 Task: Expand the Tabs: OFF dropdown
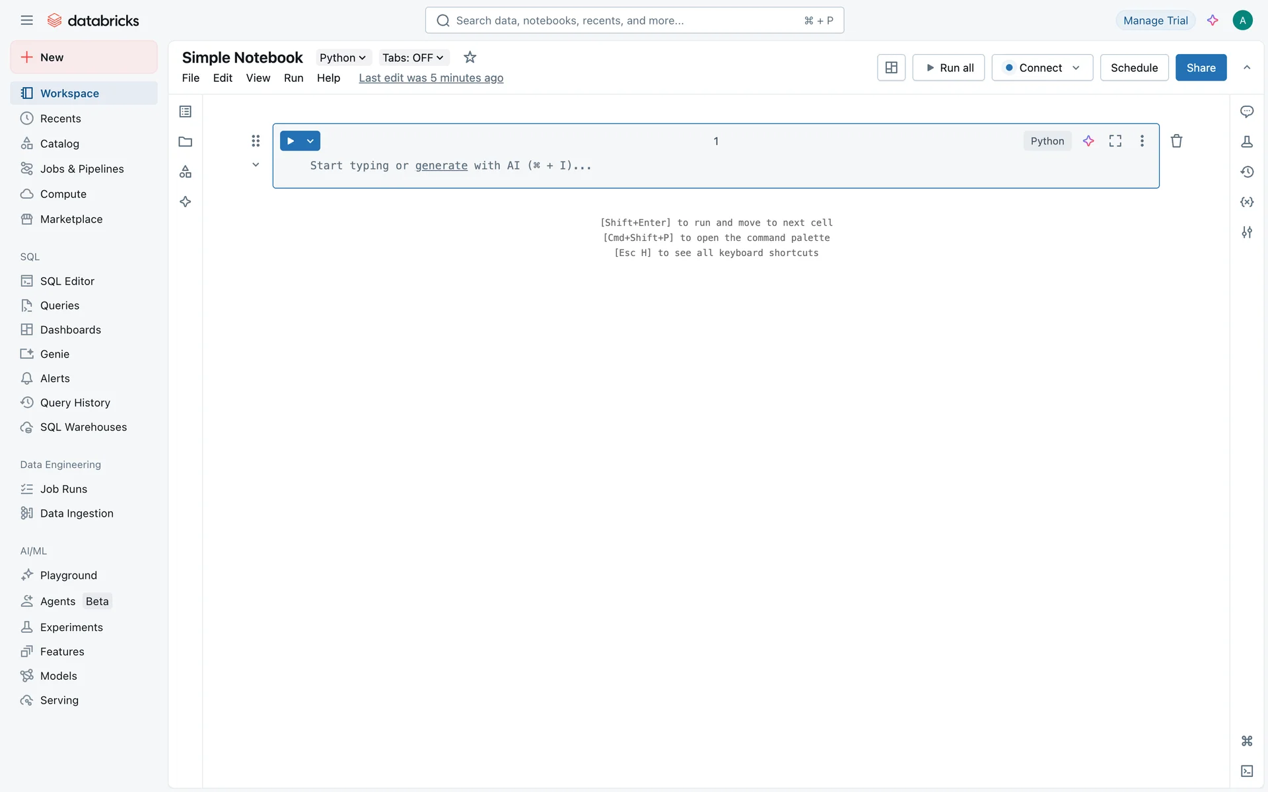[x=413, y=57]
